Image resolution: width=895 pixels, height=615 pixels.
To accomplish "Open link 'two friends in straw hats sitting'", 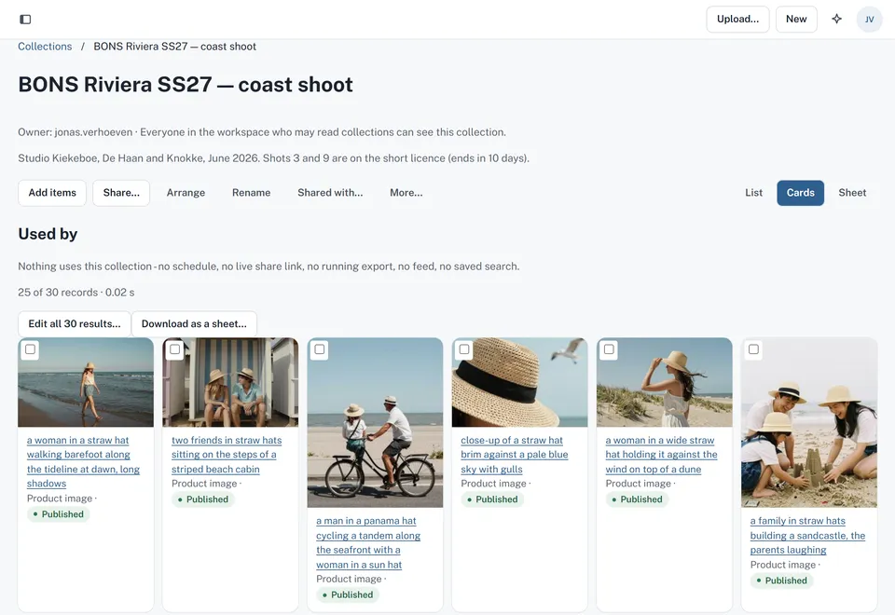I will 227,455.
